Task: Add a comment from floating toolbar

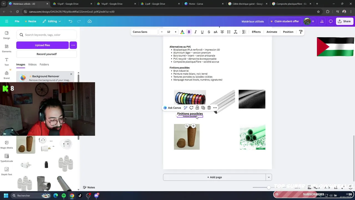Action: pos(191,108)
